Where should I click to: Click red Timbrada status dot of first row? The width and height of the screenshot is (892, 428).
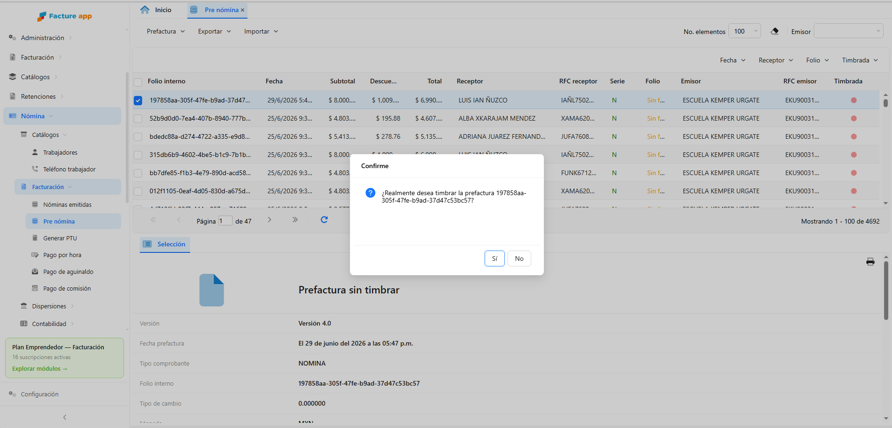click(x=854, y=100)
